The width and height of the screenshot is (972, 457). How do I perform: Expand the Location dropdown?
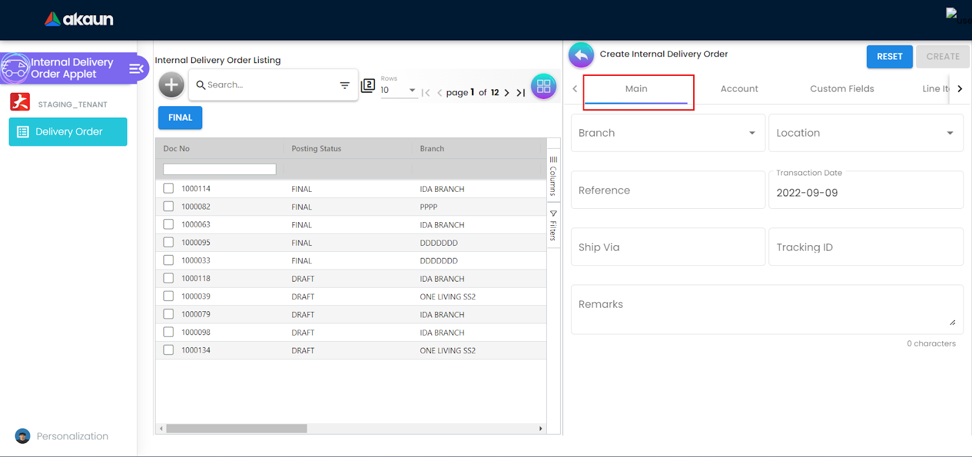865,133
